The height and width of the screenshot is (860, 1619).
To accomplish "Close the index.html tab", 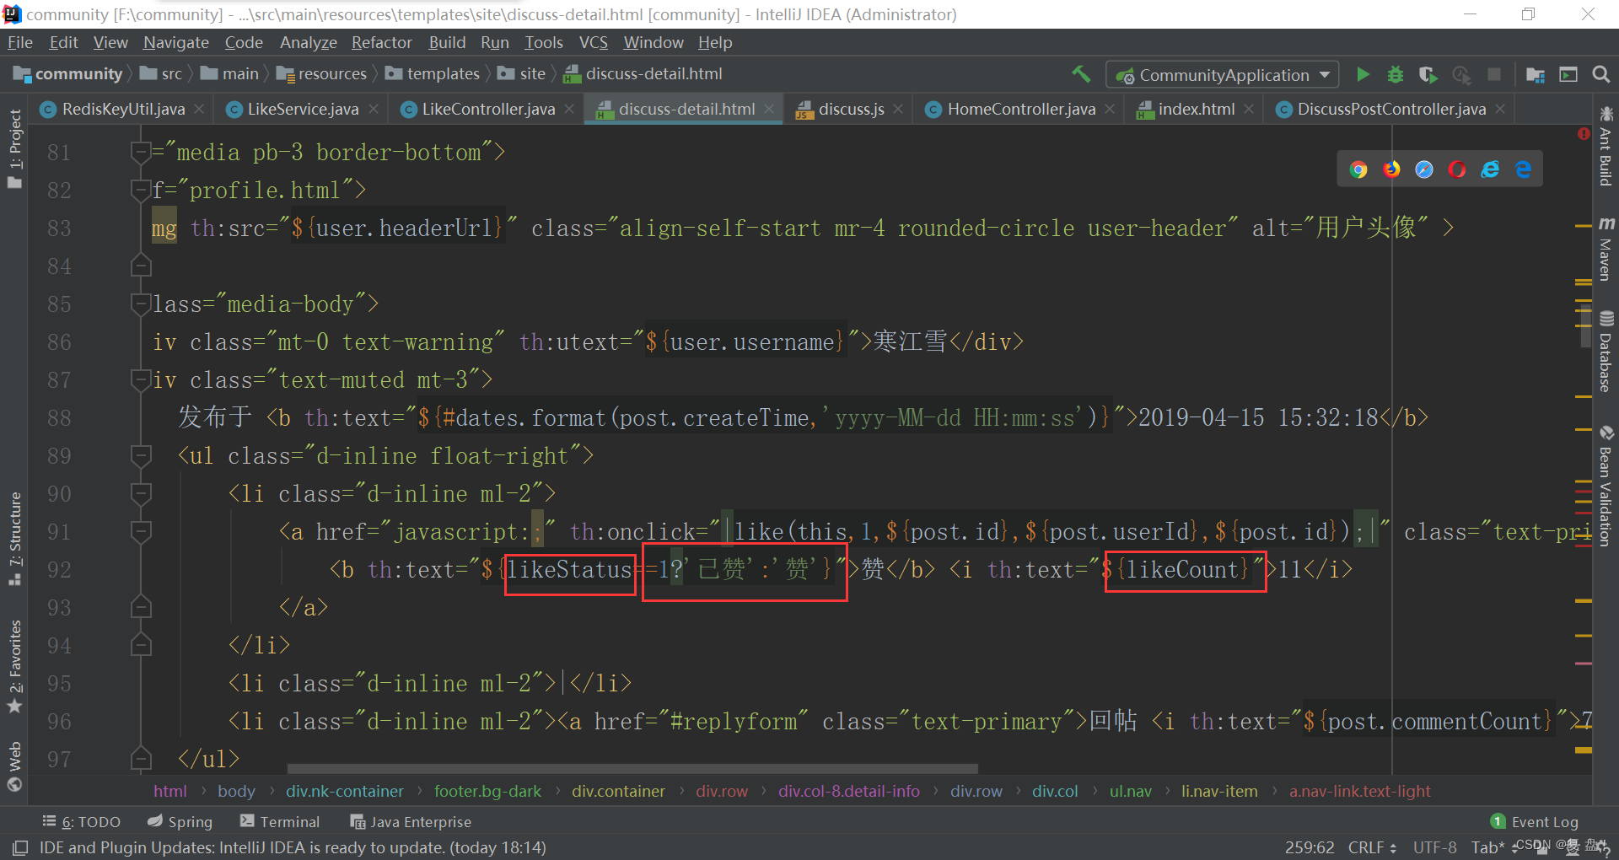I will click(1249, 109).
